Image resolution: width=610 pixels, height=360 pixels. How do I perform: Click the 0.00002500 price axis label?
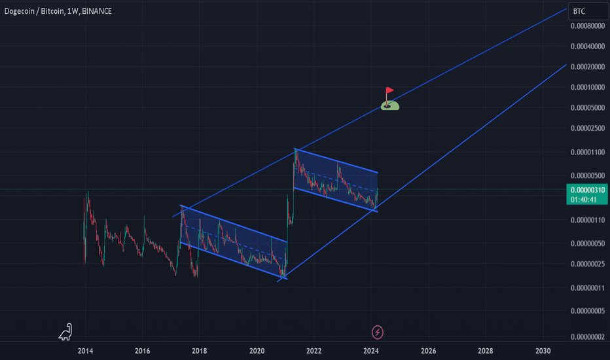click(x=588, y=128)
